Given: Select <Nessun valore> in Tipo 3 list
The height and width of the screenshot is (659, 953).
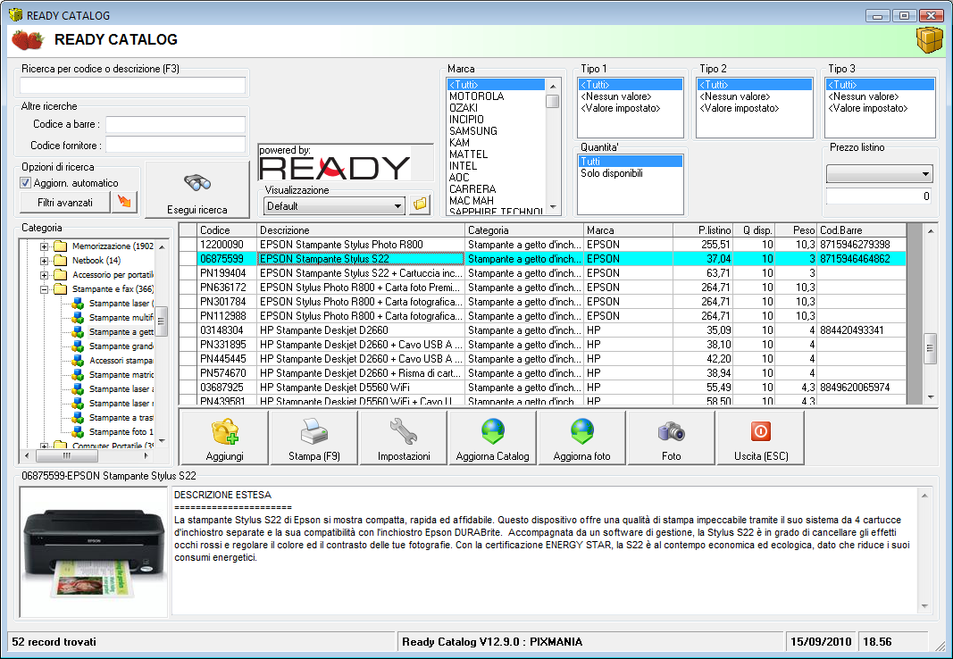Looking at the screenshot, I should (880, 96).
